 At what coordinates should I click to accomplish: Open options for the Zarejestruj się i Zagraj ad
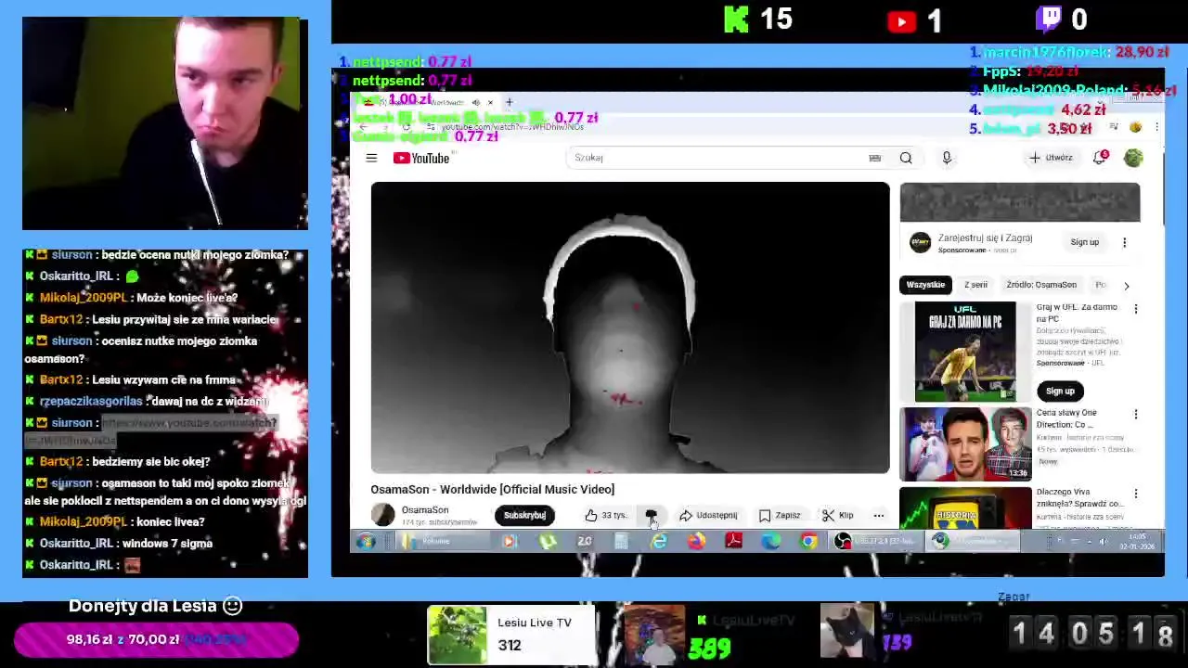tap(1125, 242)
